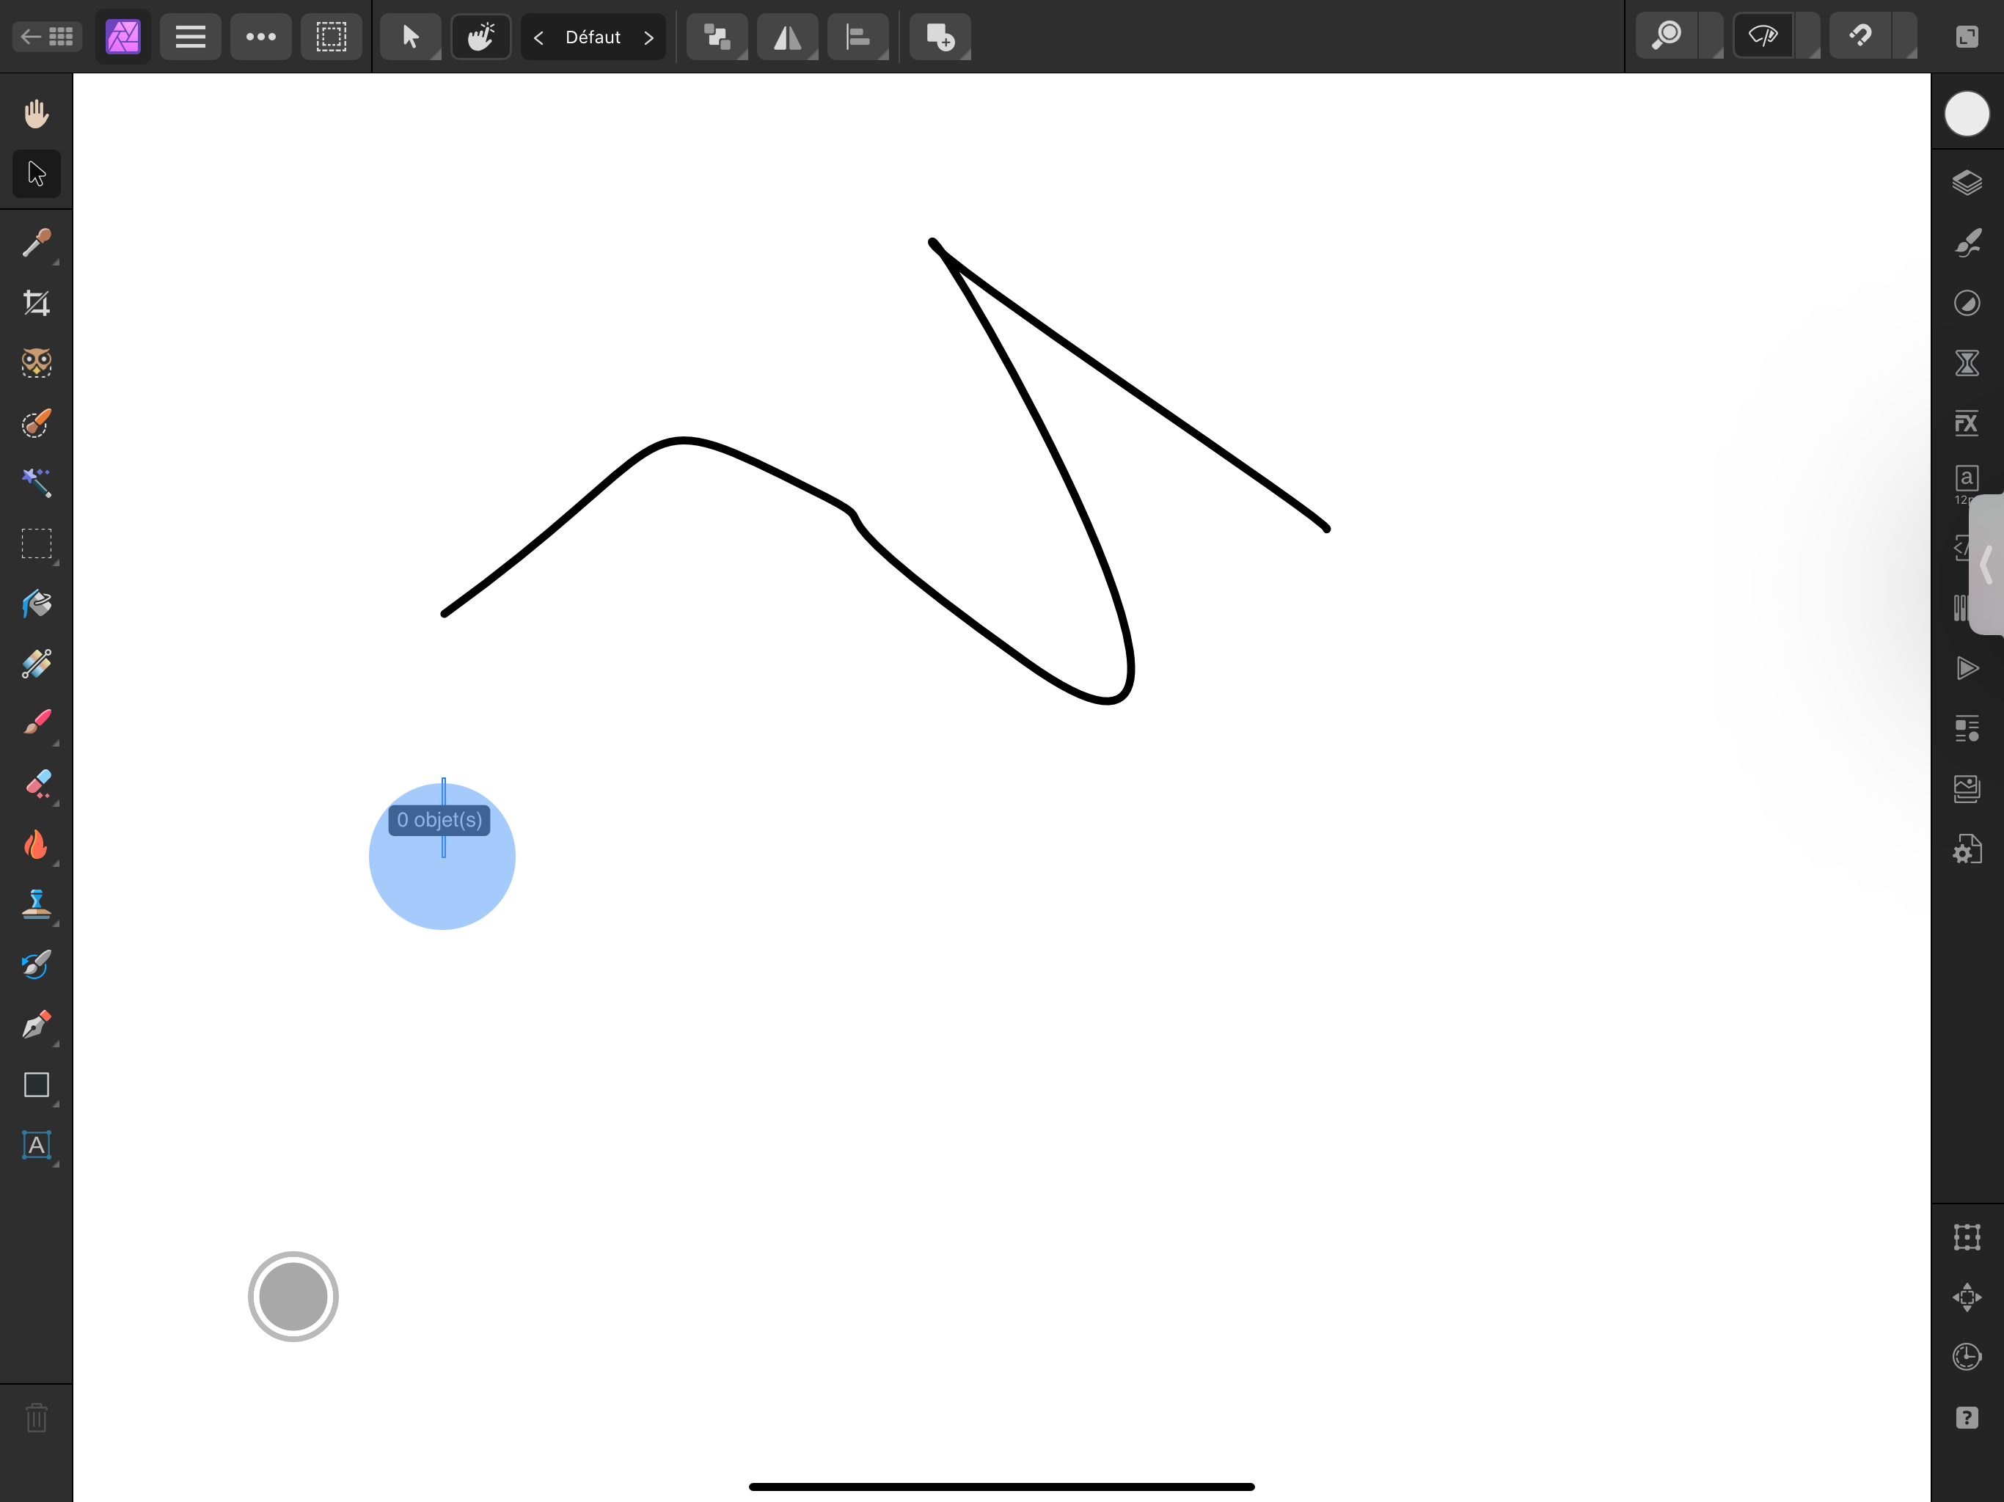Open the alignment options dropdown
Viewport: 2004px width, 1502px height.
(x=858, y=36)
